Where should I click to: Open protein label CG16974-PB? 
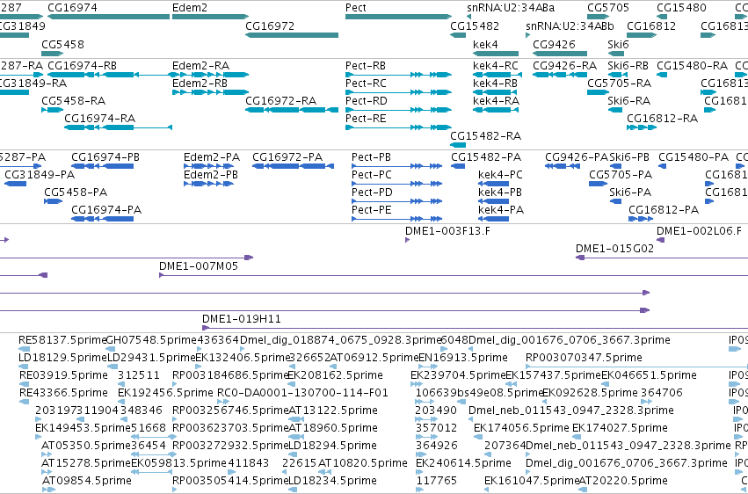coord(105,156)
